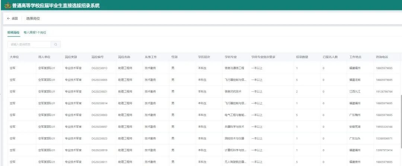Click the 一本以上 cell in row DG20230013
Image resolution: width=402 pixels, height=166 pixels.
point(257,68)
